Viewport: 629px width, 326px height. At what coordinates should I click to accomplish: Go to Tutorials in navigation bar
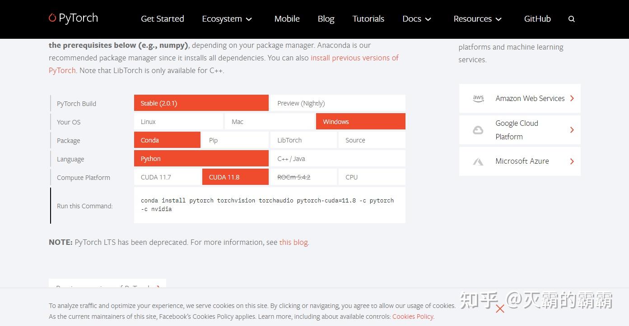point(368,19)
